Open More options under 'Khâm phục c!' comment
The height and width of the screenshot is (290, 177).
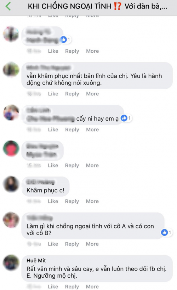[92, 201]
